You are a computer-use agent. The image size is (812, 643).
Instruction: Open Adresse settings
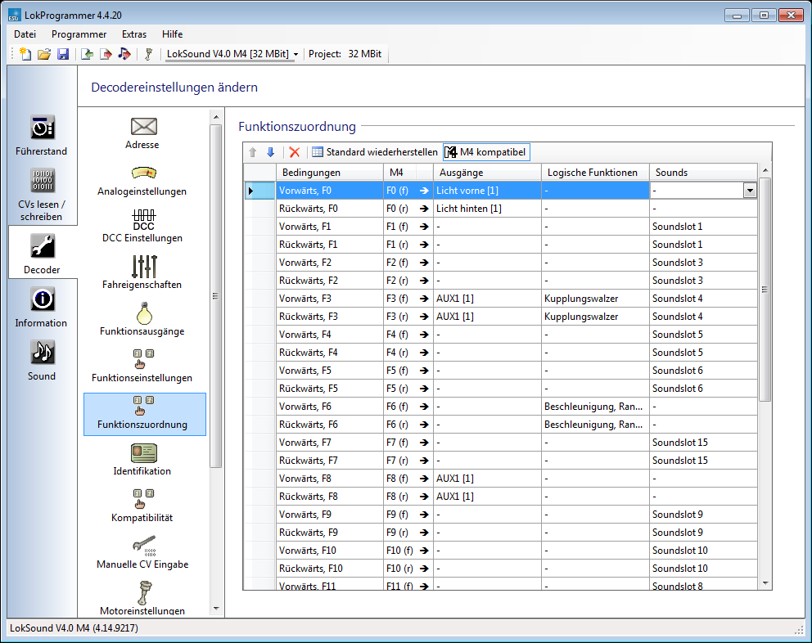[x=142, y=133]
